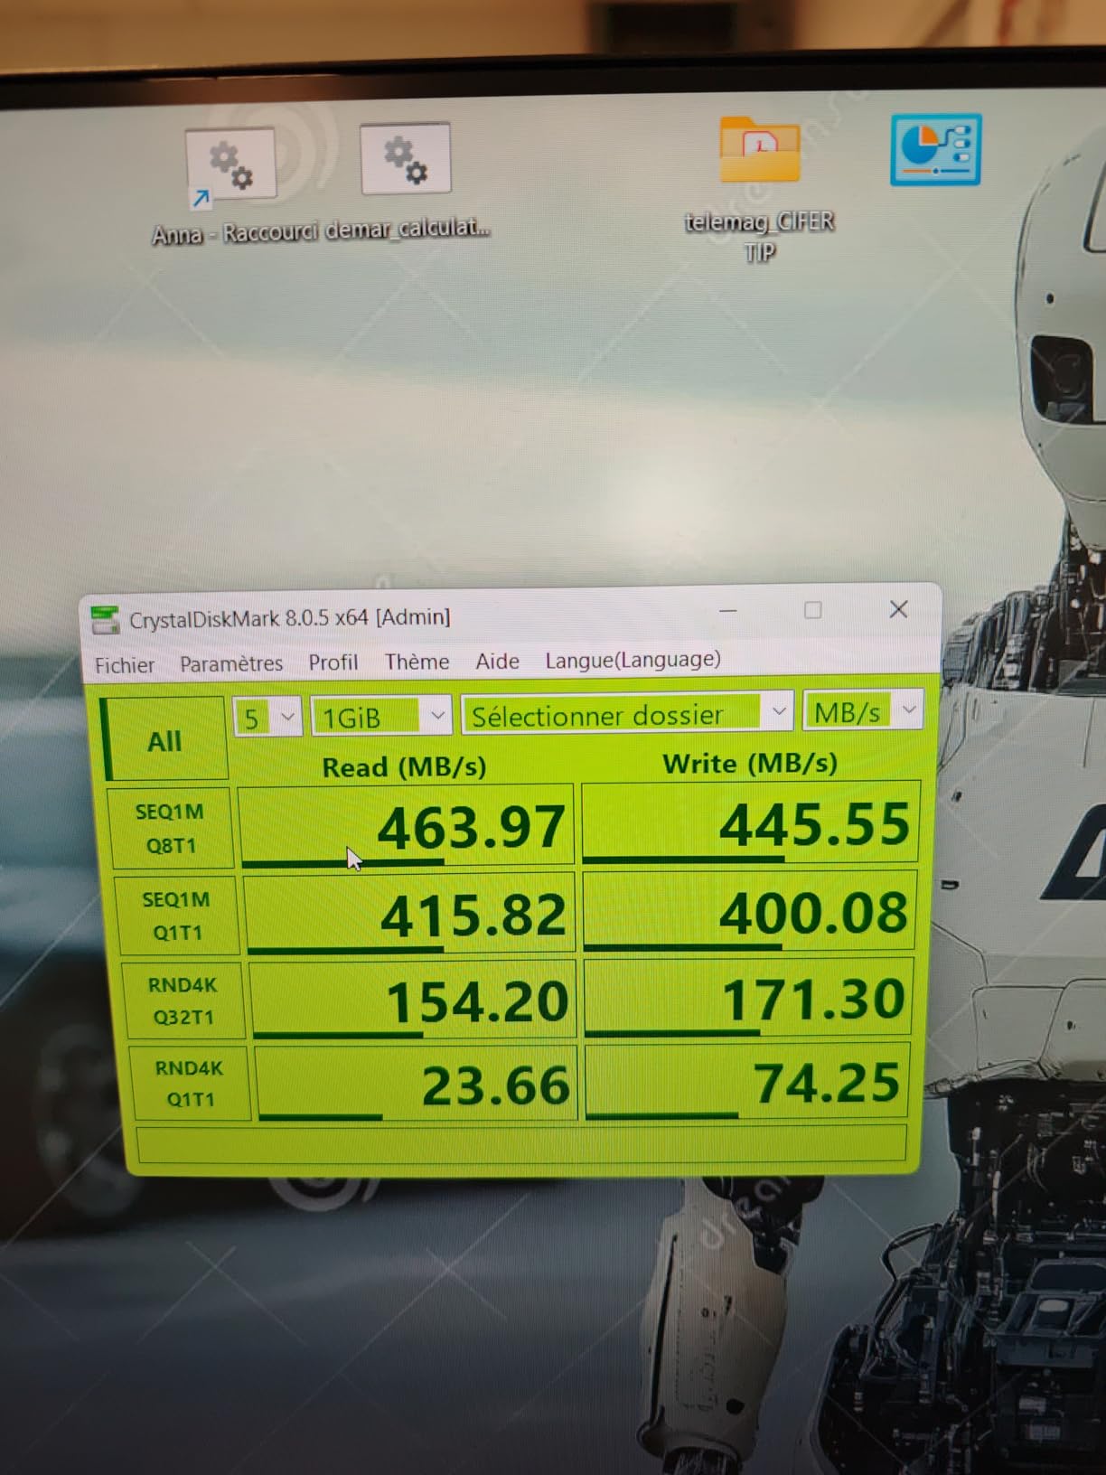
Task: Open the MB/s unit dropdown
Action: [x=862, y=711]
